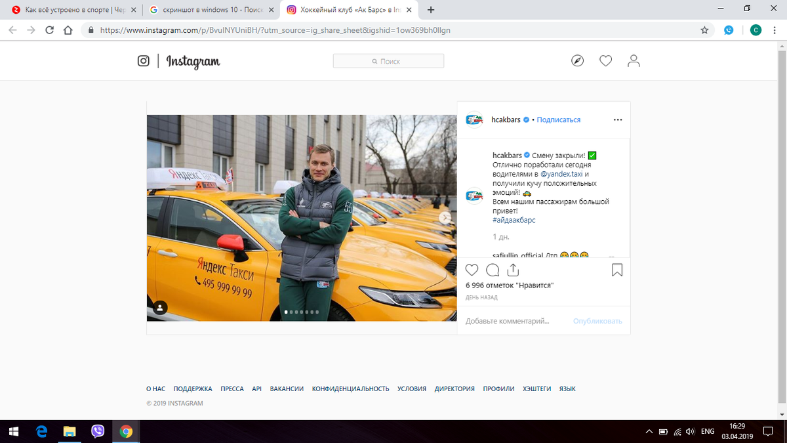This screenshot has height=443, width=787.
Task: Open the ЯЗЫК language selector
Action: (567, 389)
